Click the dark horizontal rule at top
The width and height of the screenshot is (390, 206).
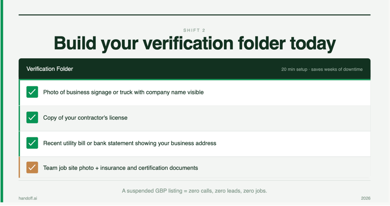pos(194,15)
